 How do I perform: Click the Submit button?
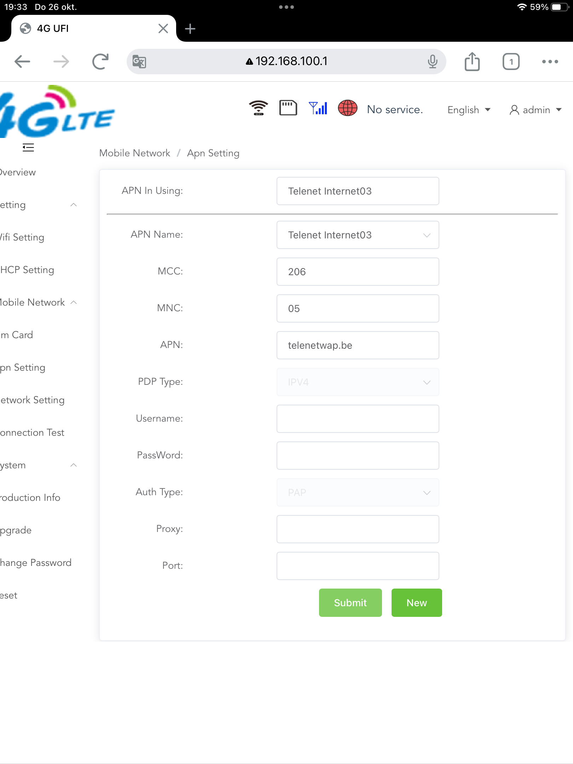[350, 603]
